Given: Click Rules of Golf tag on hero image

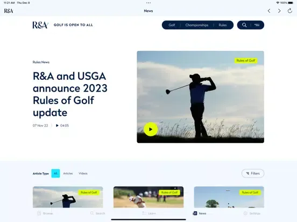Looking at the screenshot, I should pyautogui.click(x=246, y=61).
